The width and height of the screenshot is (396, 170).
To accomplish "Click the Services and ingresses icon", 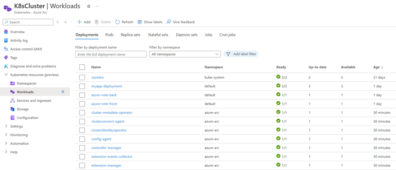I will (12, 100).
